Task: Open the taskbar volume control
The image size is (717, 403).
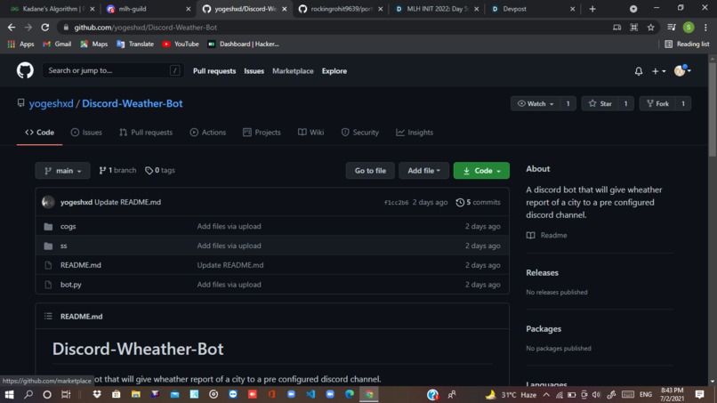Action: 596,394
